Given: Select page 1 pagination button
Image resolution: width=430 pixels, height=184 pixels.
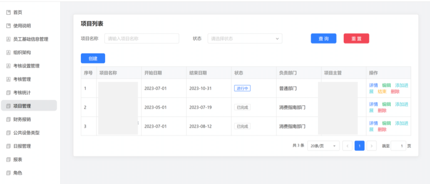Looking at the screenshot, I should [x=360, y=146].
